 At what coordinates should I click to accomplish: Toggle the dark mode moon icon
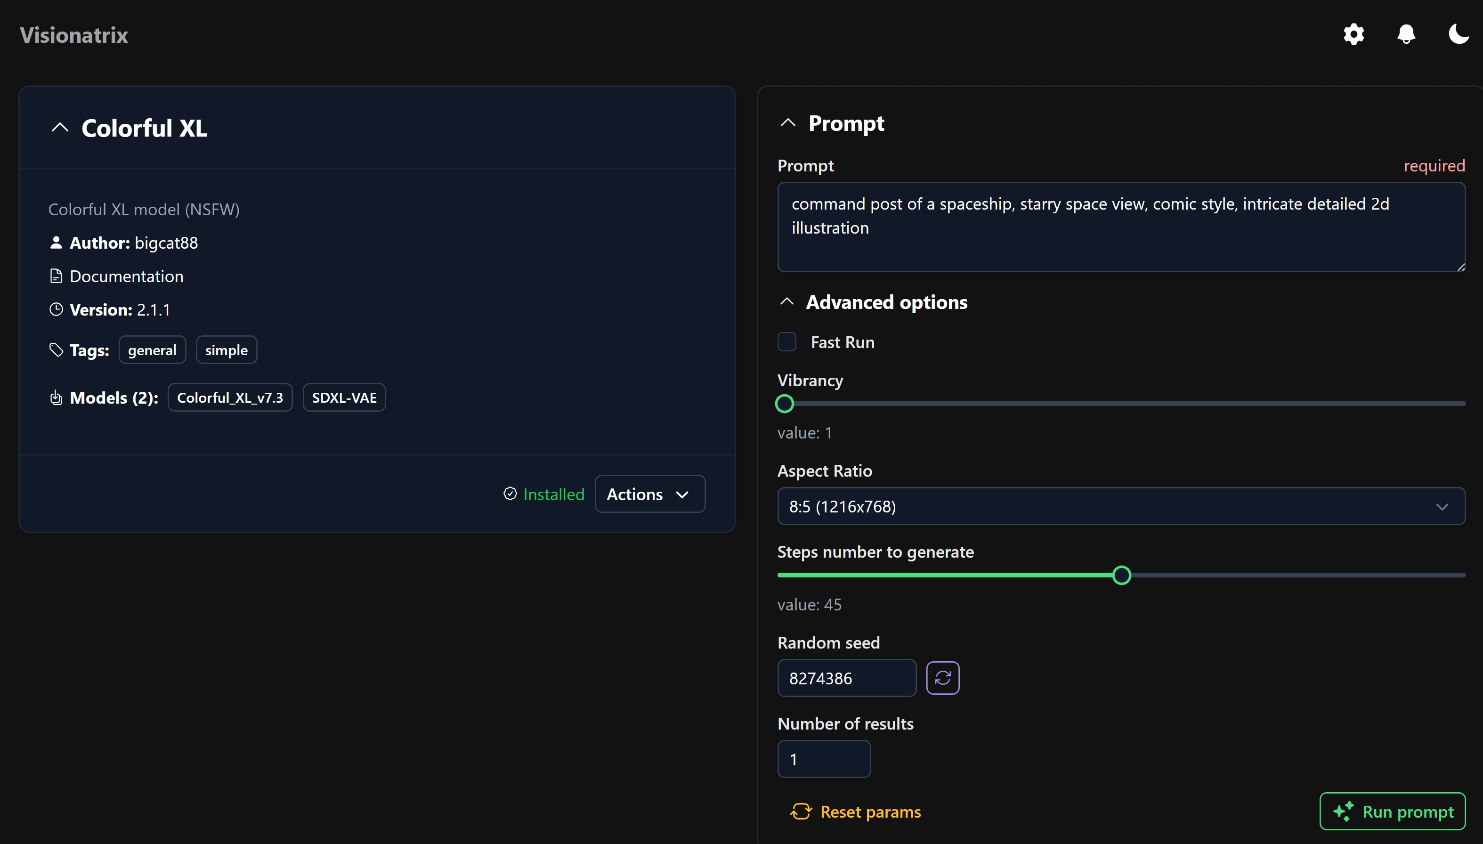pyautogui.click(x=1458, y=33)
